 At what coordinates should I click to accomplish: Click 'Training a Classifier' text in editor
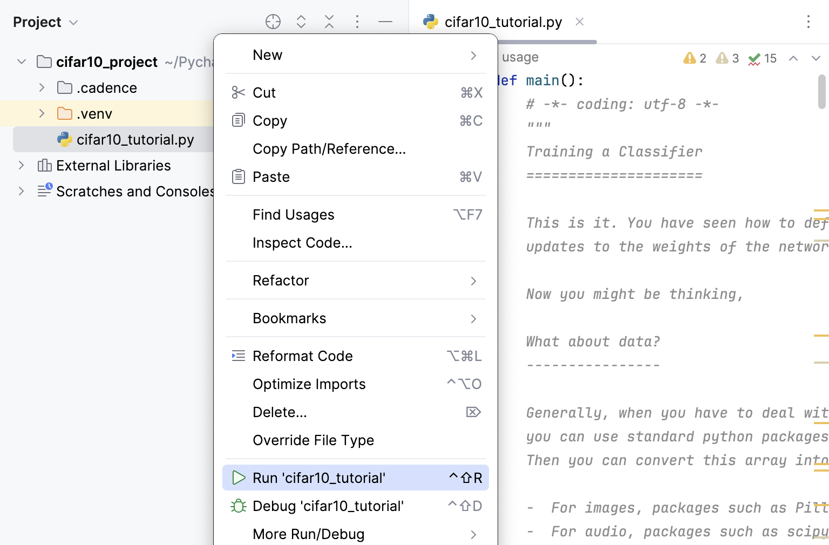point(614,152)
